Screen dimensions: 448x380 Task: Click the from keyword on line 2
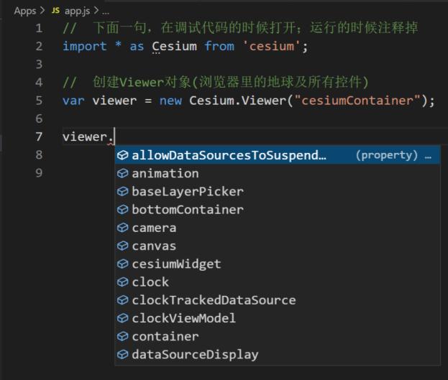pyautogui.click(x=219, y=46)
